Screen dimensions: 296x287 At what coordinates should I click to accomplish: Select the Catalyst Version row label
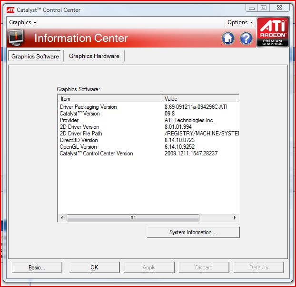tap(79, 114)
